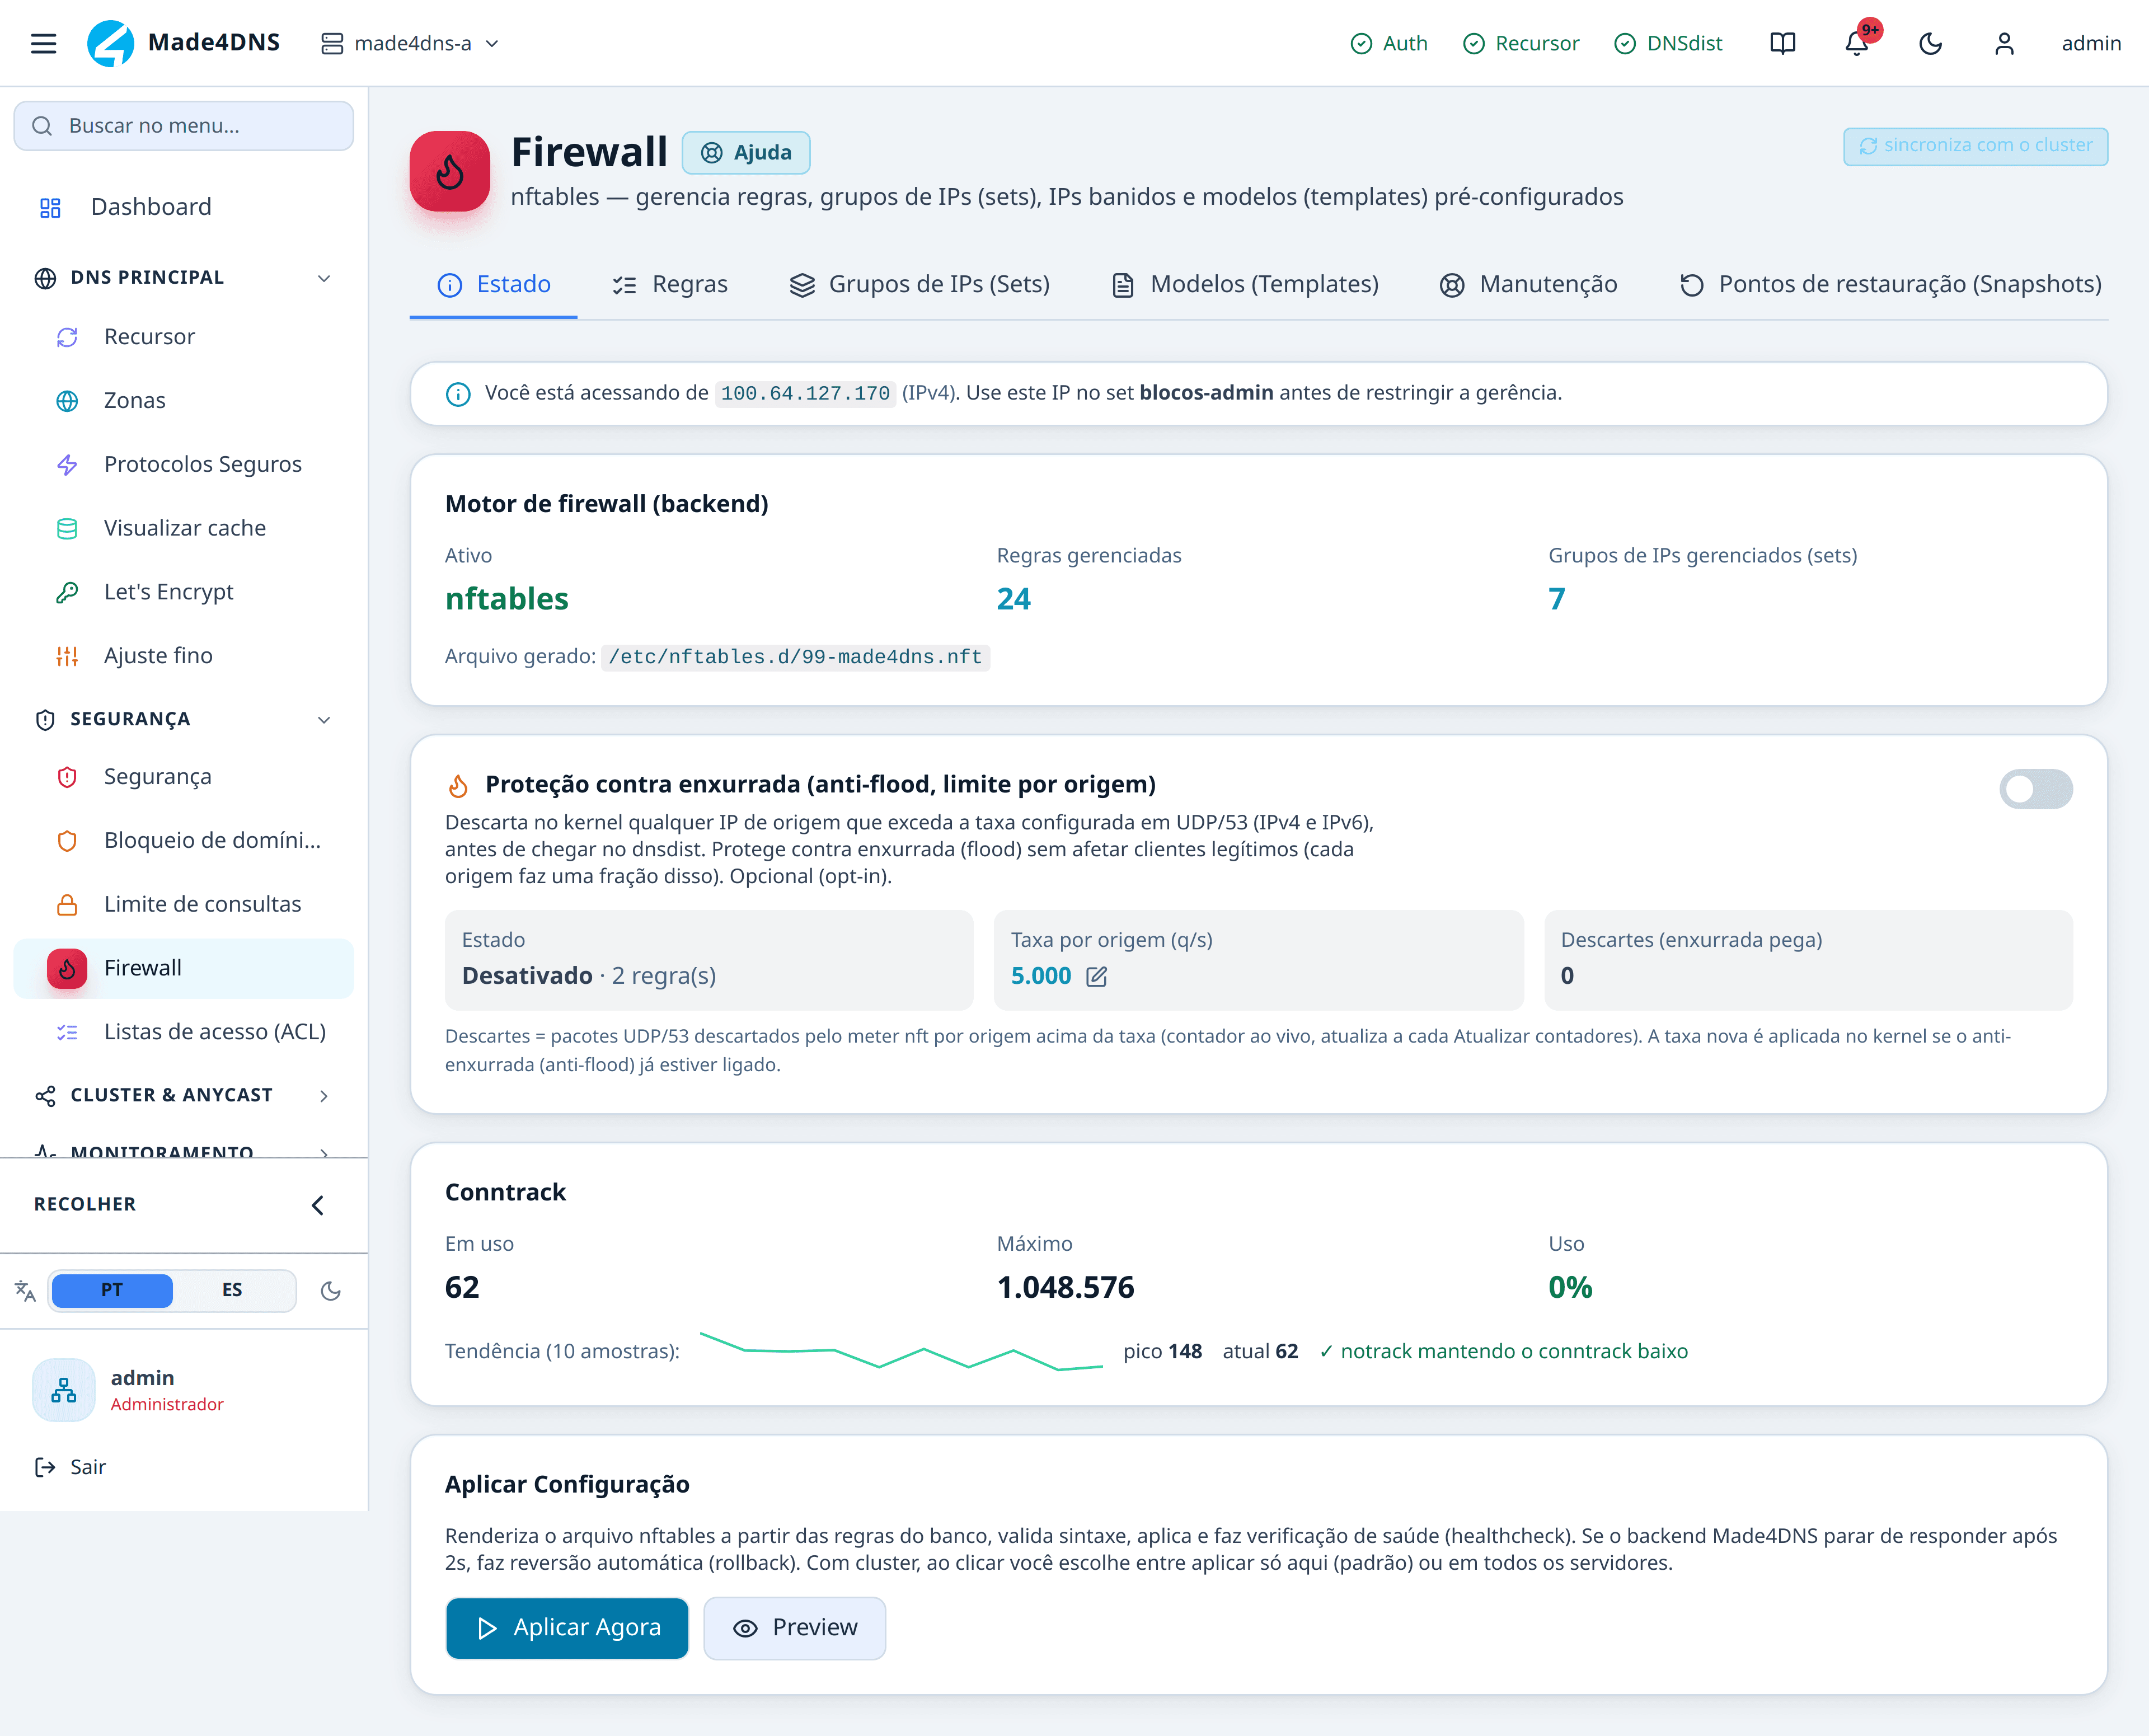This screenshot has width=2149, height=1736.
Task: Click the large red Firewall flame icon
Action: point(450,171)
